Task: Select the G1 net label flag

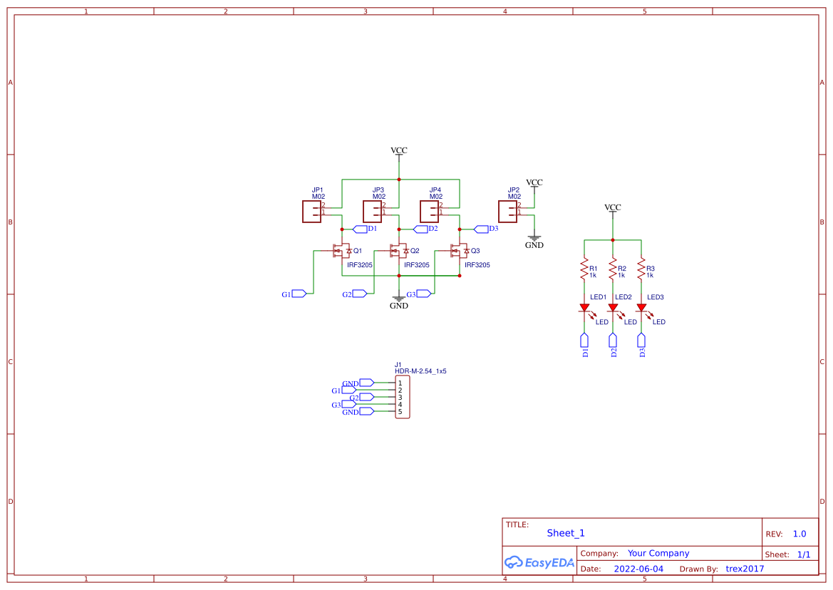Action: [298, 293]
